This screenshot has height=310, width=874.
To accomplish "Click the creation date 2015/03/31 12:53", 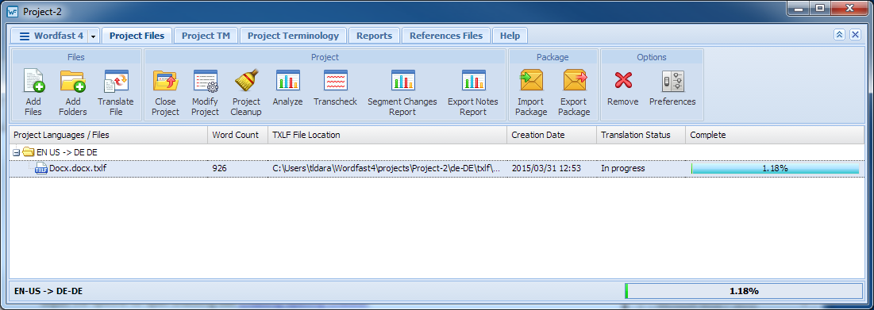I will click(546, 168).
